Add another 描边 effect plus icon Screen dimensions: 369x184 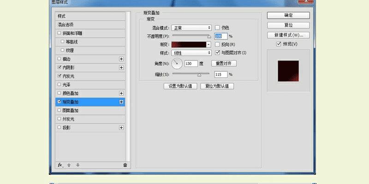pyautogui.click(x=121, y=59)
